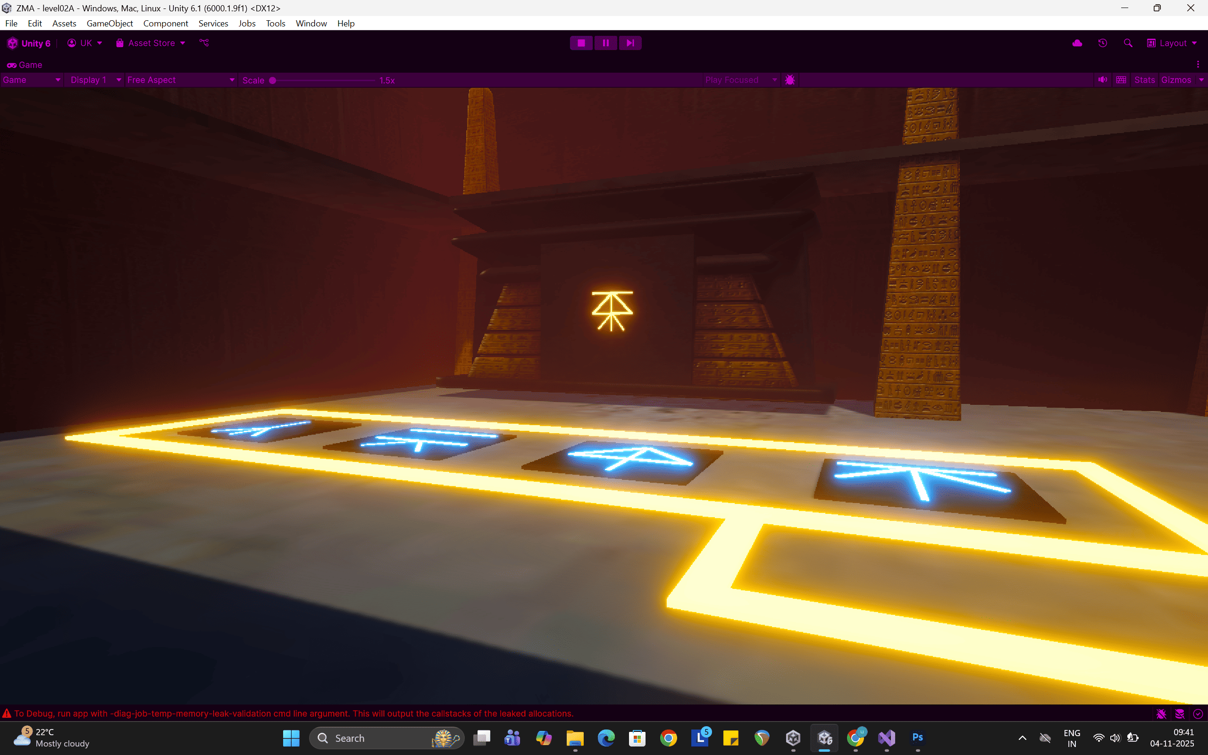The width and height of the screenshot is (1208, 755).
Task: Pause the running game
Action: point(605,43)
